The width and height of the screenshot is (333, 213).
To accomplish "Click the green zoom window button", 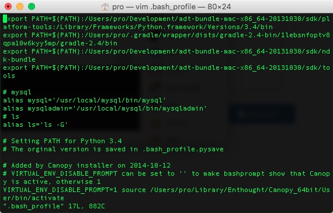I will pyautogui.click(x=32, y=6).
